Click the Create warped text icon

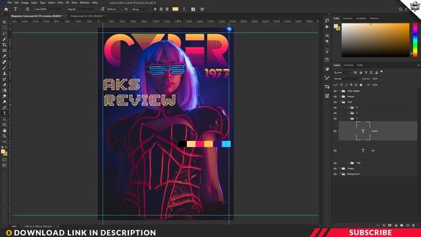(x=184, y=9)
